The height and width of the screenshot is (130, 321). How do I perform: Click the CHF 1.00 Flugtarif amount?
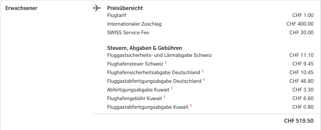(303, 15)
